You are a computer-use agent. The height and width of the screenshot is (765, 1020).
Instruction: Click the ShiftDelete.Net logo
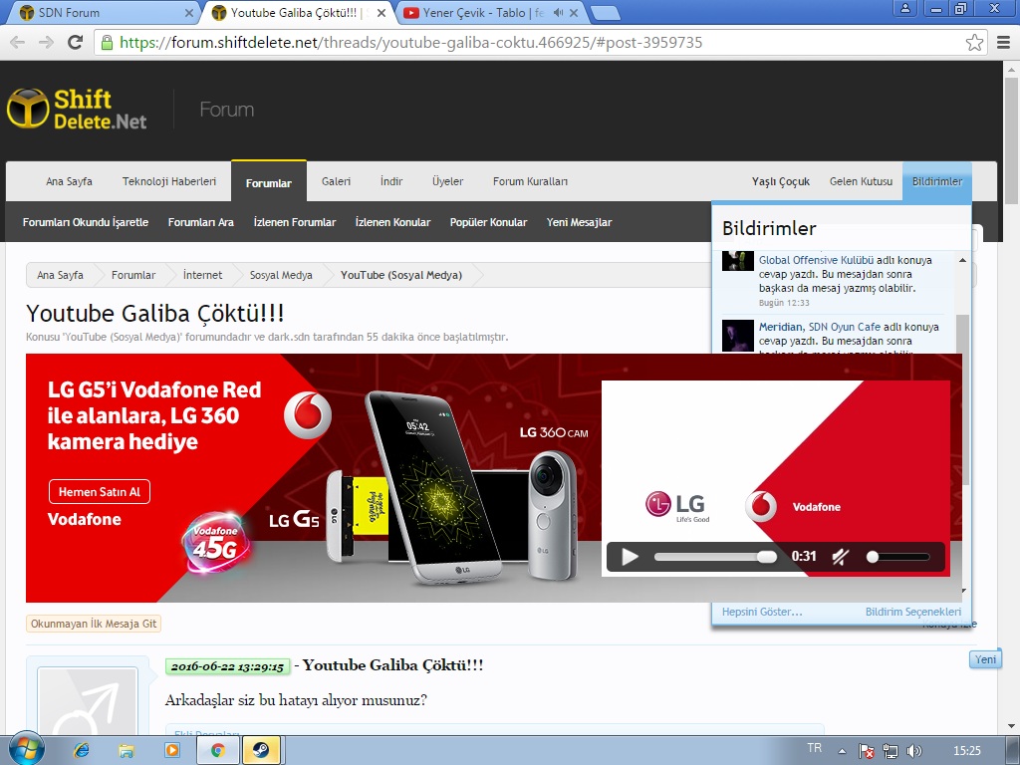[x=78, y=110]
